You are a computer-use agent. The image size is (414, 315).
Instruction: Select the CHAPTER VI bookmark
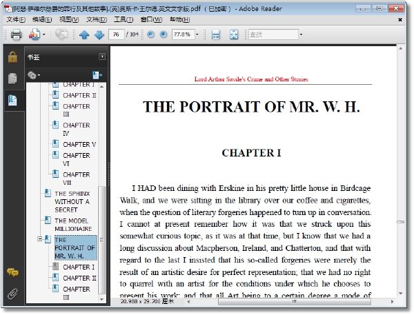click(77, 159)
